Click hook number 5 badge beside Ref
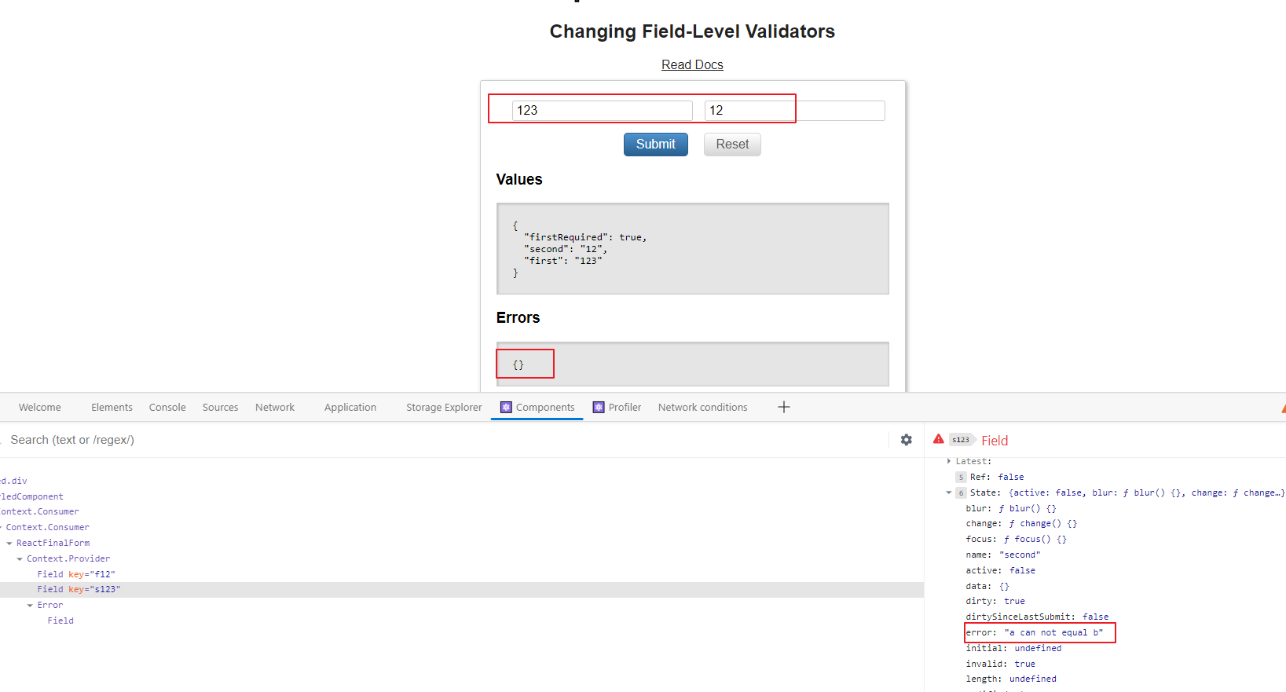This screenshot has height=692, width=1286. (x=960, y=478)
